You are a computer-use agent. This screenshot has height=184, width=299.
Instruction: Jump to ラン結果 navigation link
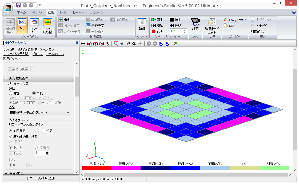9,49
